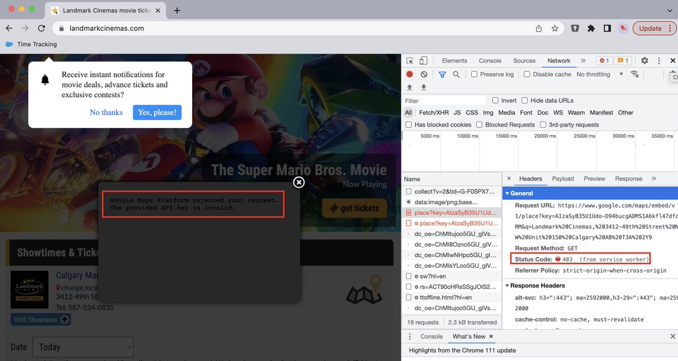Viewport: 678px width, 361px height.
Task: Reload the page in Chrome
Action: 41,28
